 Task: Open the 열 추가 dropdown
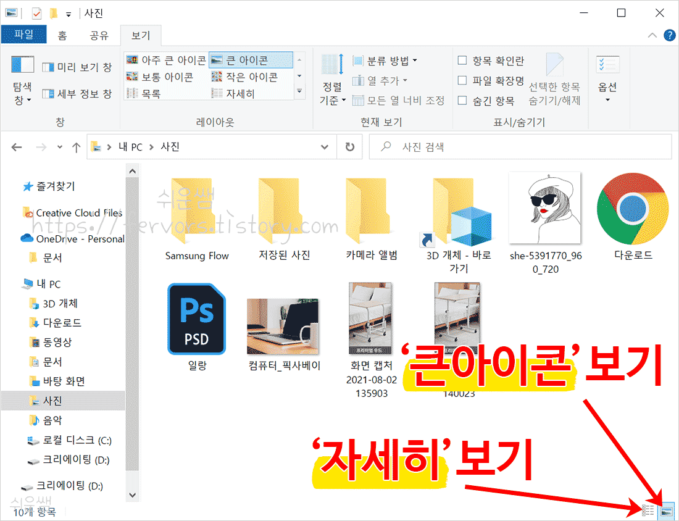pyautogui.click(x=380, y=80)
